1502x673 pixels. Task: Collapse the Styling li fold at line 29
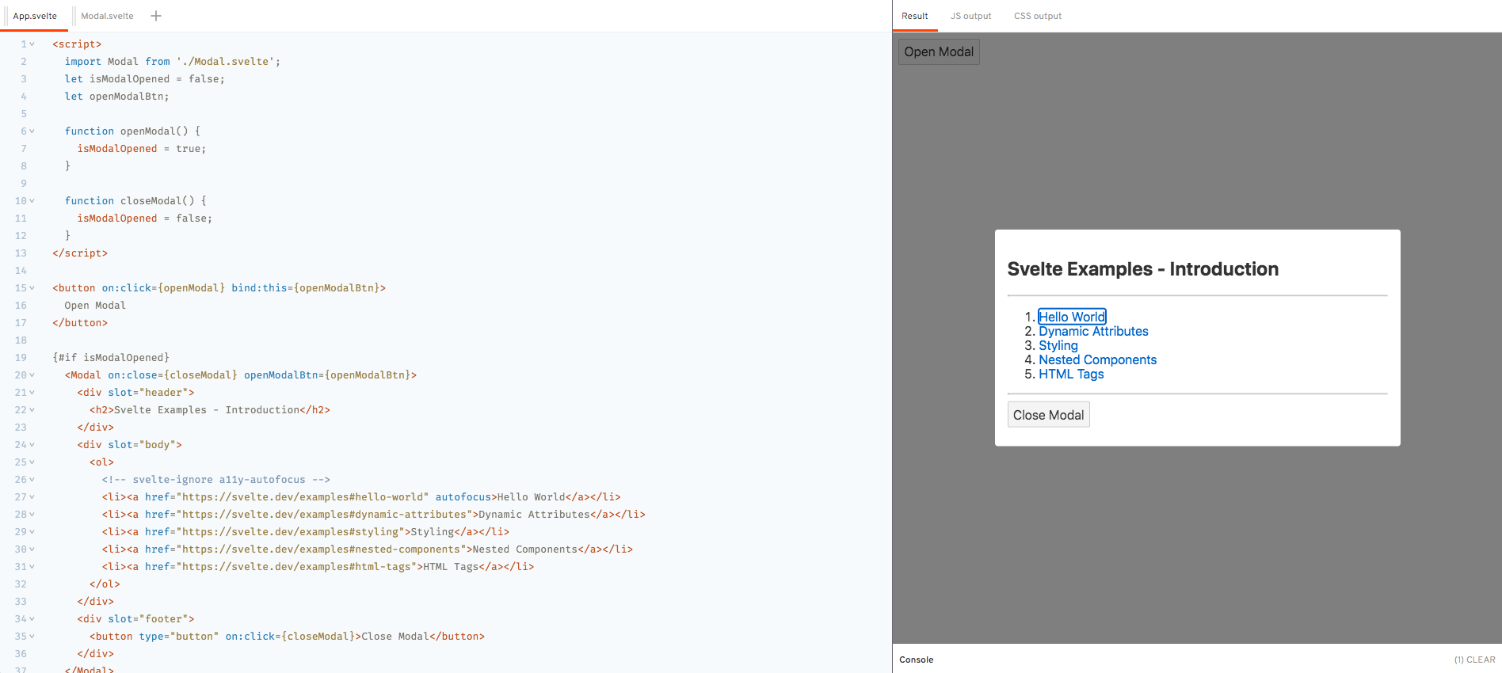tap(32, 532)
